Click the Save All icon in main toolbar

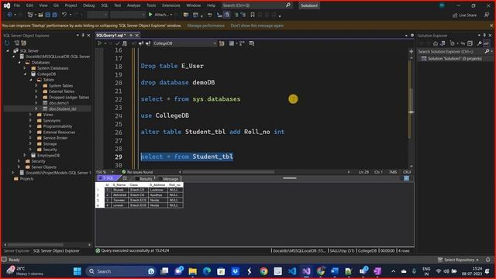(x=54, y=15)
